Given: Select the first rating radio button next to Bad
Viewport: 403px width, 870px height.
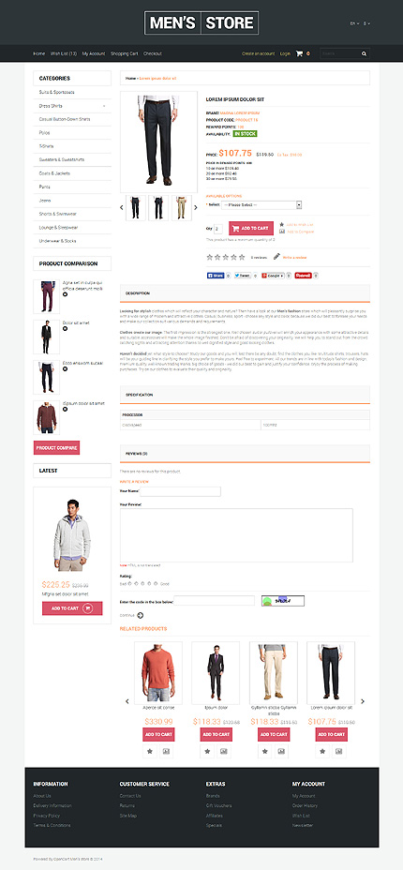Looking at the screenshot, I should 129,583.
